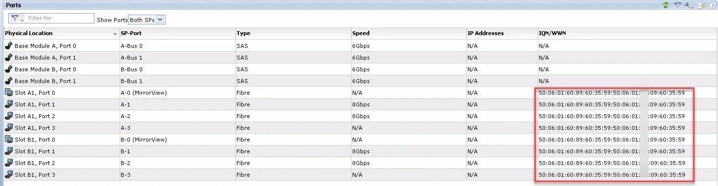Toggle sort arrow on Physical Location column
This screenshot has width=718, height=186.
[x=115, y=34]
